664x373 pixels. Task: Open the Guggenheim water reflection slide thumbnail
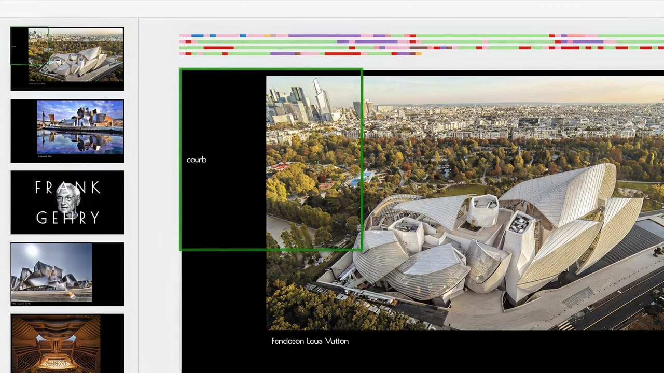pos(67,131)
